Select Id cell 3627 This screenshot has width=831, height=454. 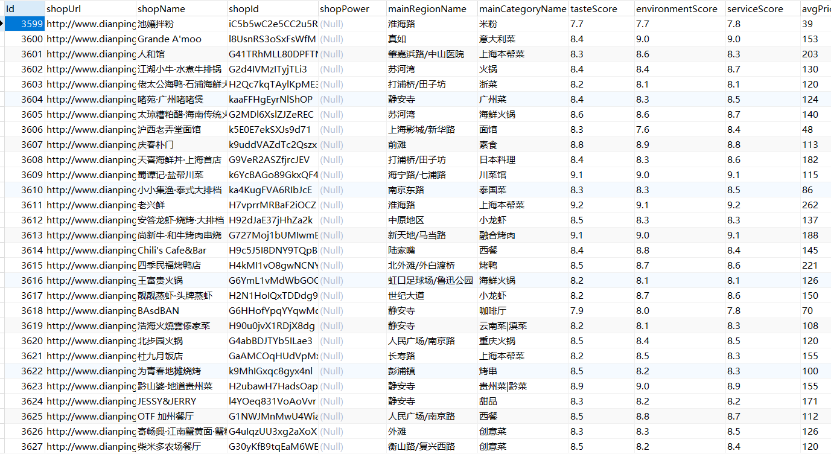coord(24,447)
